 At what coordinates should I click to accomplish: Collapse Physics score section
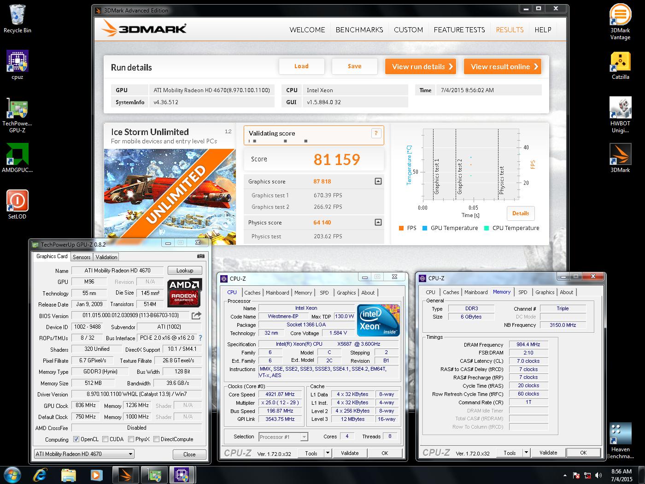[378, 222]
